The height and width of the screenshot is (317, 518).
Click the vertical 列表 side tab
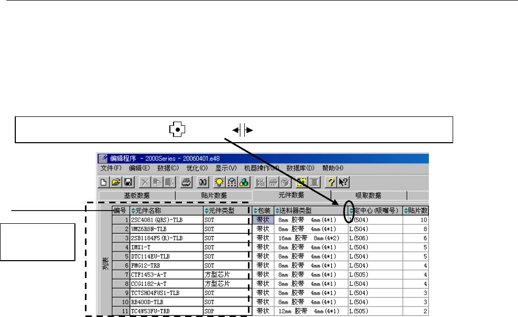pos(105,264)
